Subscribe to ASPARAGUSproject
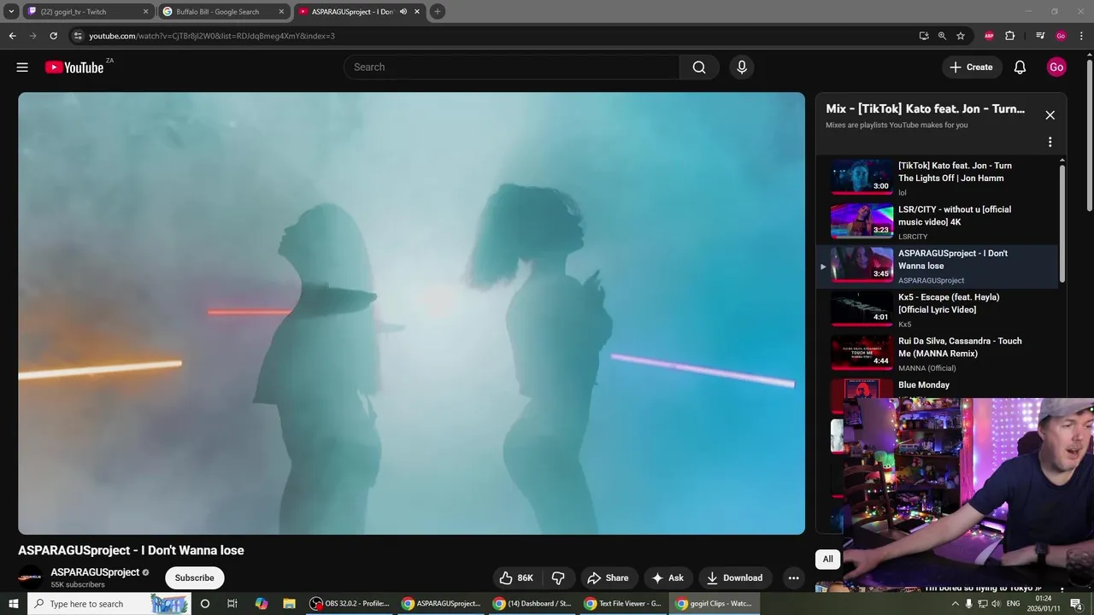Viewport: 1094px width, 615px height. click(195, 578)
